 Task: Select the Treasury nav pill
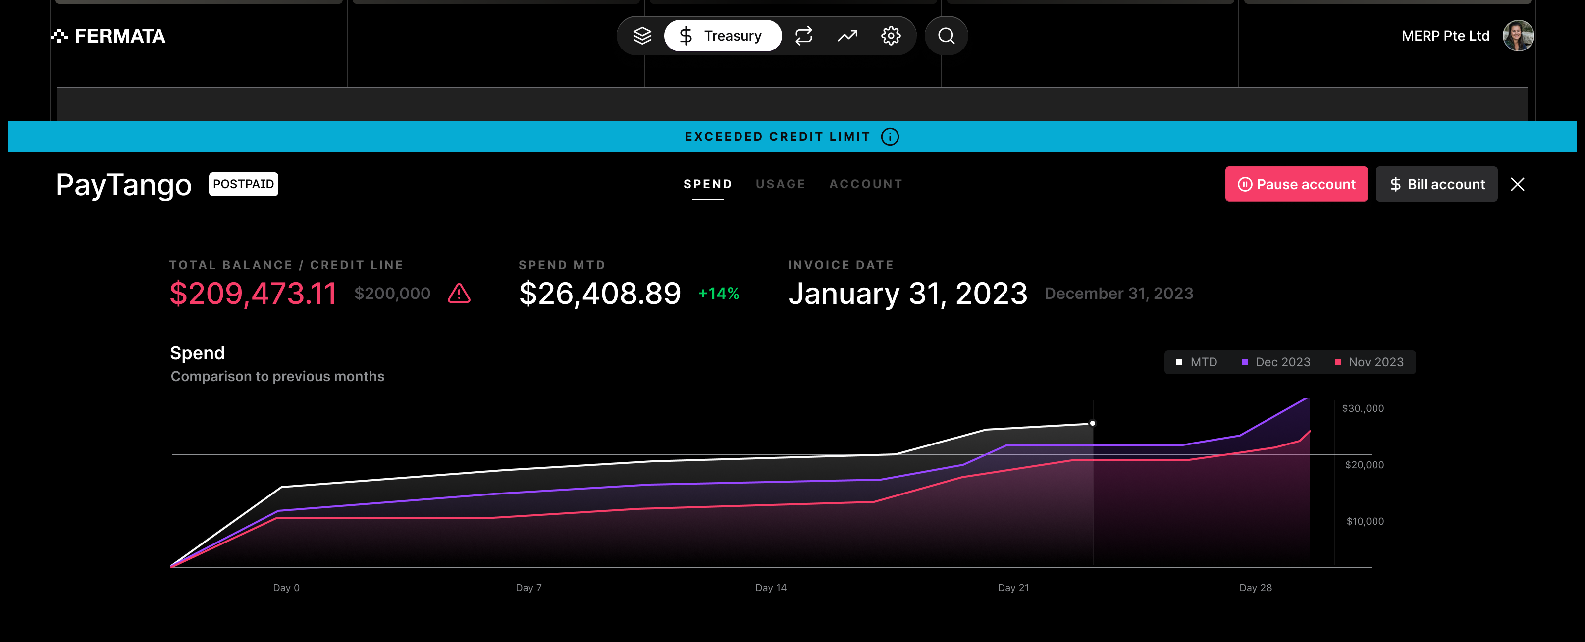point(722,36)
